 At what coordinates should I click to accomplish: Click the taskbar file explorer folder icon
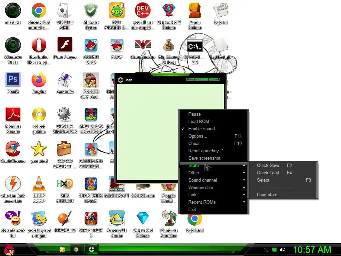[62, 249]
